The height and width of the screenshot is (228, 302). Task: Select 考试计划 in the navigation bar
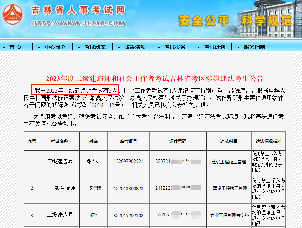pos(215,47)
